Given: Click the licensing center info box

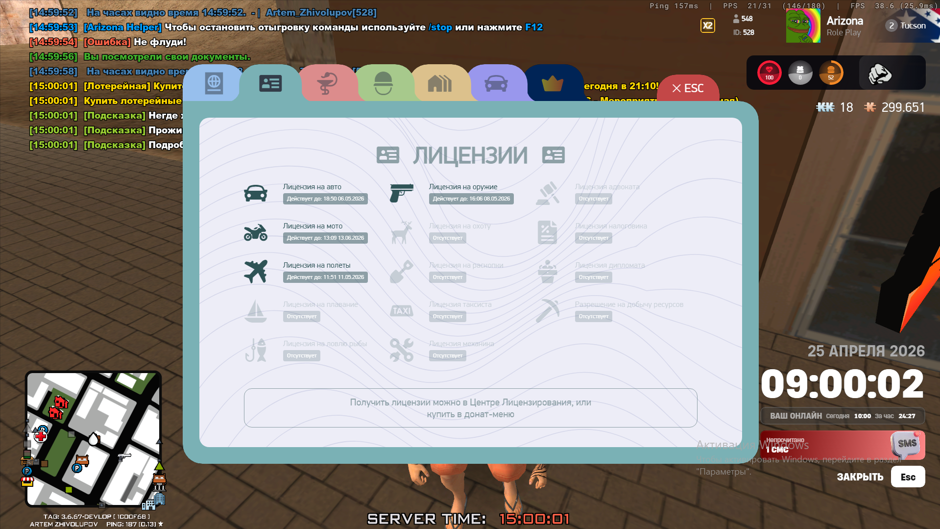Looking at the screenshot, I should coord(470,408).
